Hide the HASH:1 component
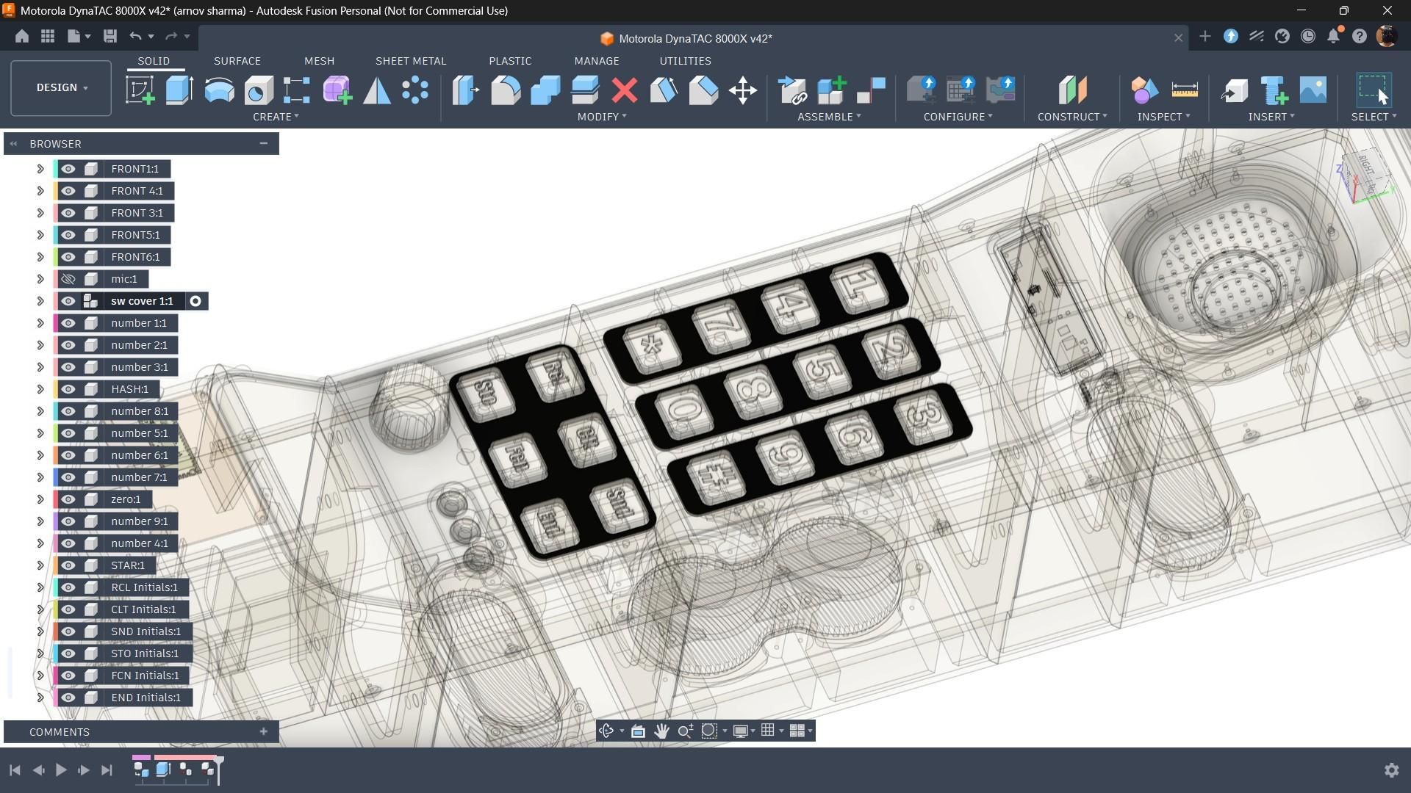1411x793 pixels. click(68, 389)
